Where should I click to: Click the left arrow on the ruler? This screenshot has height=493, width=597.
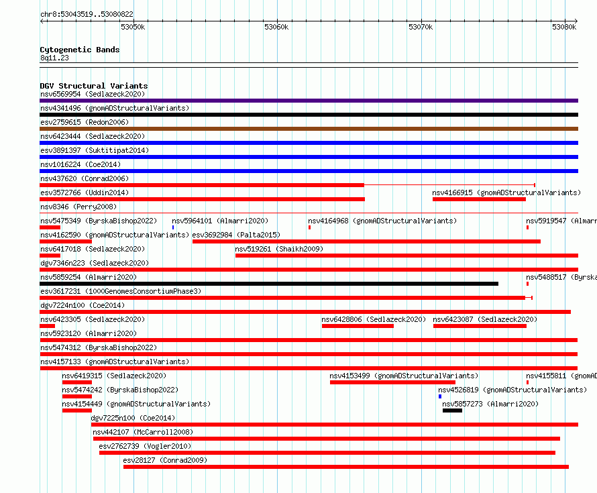[42, 21]
